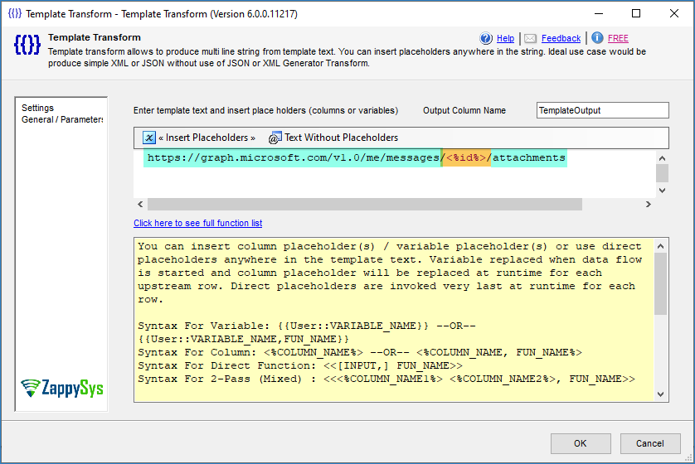Select Settings in the left panel
Image resolution: width=695 pixels, height=464 pixels.
pyautogui.click(x=37, y=108)
